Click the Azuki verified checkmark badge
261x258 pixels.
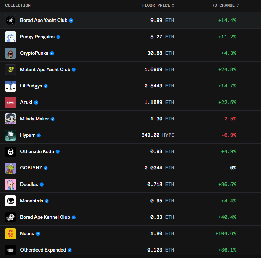click(36, 103)
